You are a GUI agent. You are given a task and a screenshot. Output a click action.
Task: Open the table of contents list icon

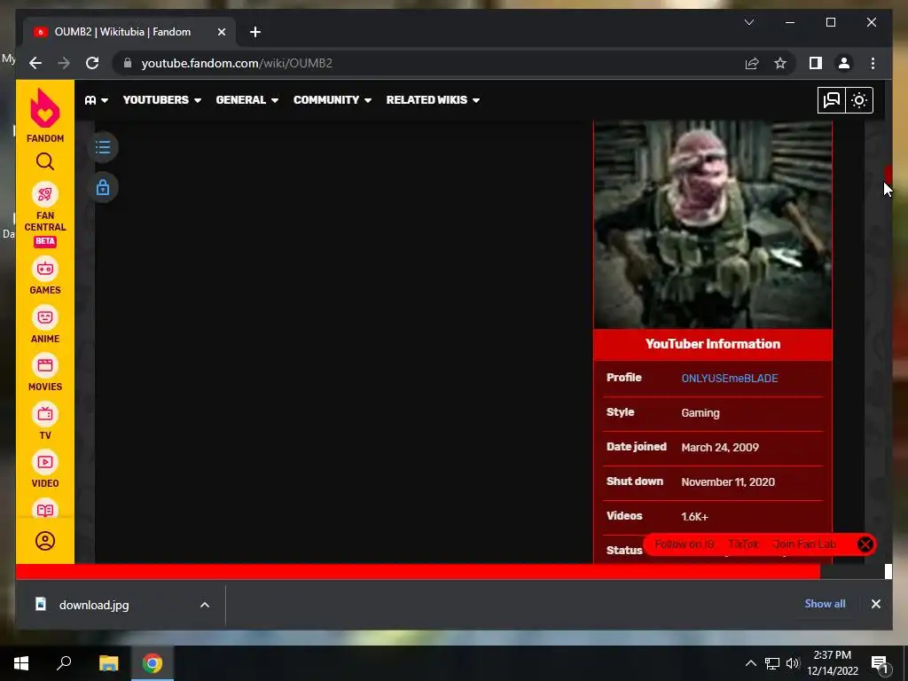pos(103,147)
